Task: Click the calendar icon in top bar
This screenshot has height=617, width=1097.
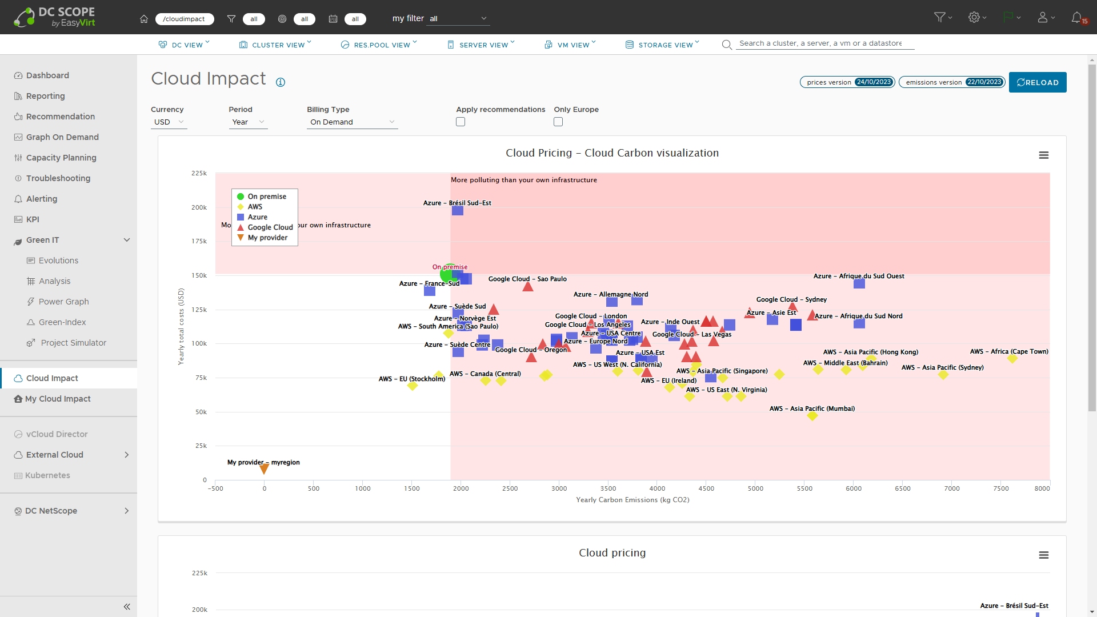Action: pos(333,19)
